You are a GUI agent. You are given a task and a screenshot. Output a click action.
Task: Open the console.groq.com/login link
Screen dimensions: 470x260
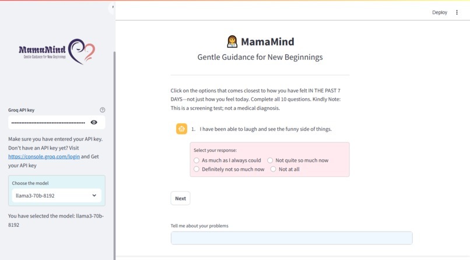pos(44,156)
